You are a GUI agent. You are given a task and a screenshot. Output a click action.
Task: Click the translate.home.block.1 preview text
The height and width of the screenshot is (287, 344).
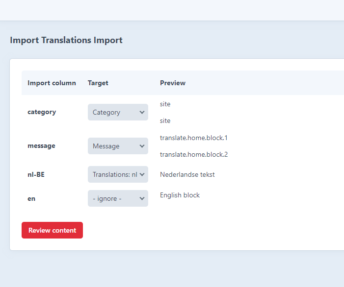193,138
